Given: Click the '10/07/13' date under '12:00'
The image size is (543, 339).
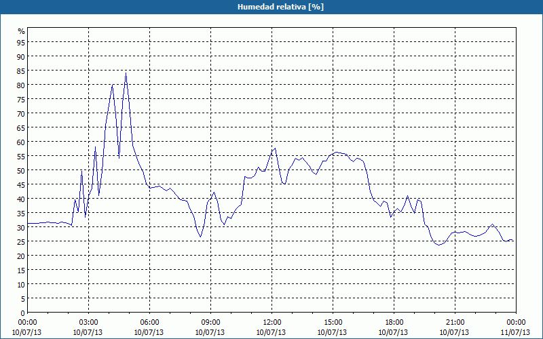Looking at the screenshot, I should click(271, 332).
